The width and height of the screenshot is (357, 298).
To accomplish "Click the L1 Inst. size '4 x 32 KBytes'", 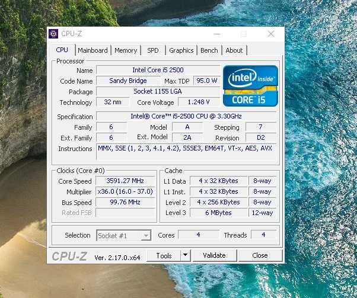I will pos(218,191).
